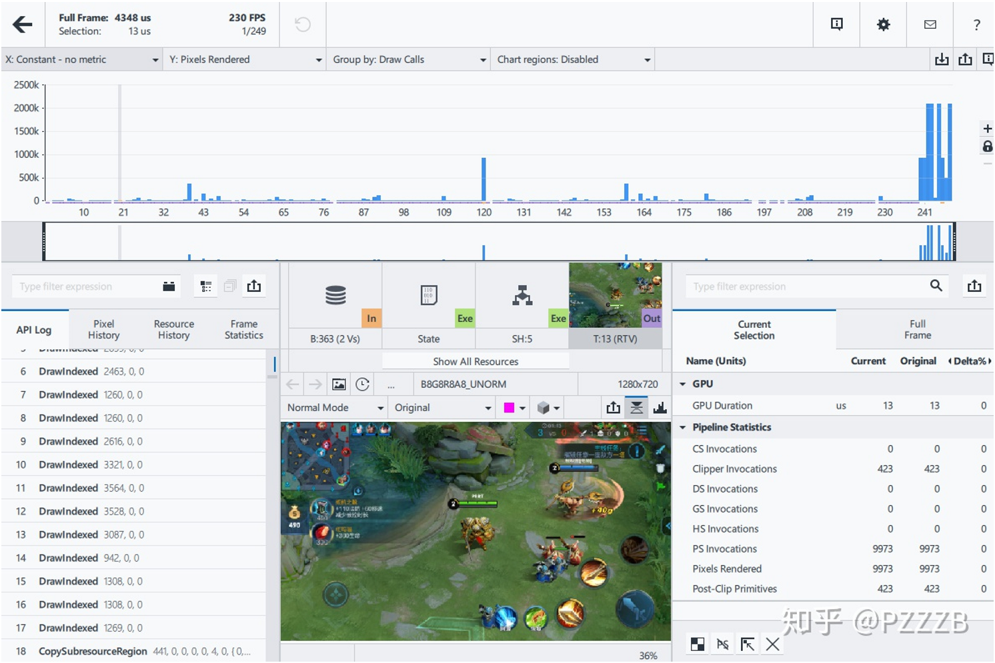
Task: Click the undo selection circular arrow
Action: [303, 25]
